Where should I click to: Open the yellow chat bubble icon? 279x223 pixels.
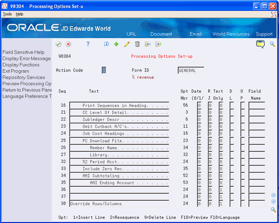(x=260, y=44)
